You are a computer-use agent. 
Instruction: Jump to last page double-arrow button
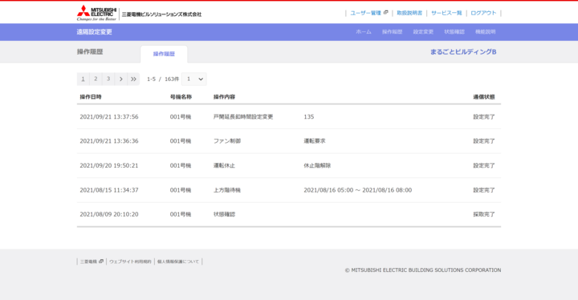133,79
